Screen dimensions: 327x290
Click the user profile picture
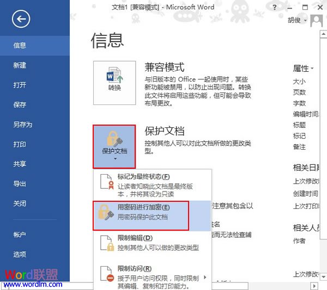316,21
